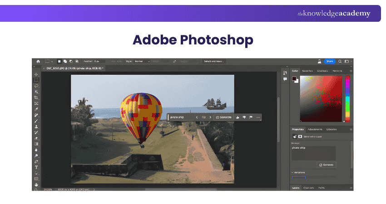Open the Style Normal dropdown
The width and height of the screenshot is (386, 204).
142,62
